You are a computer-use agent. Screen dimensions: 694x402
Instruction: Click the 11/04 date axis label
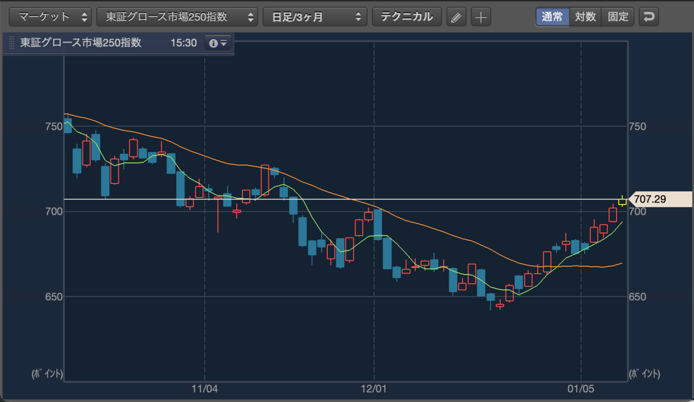click(x=205, y=390)
